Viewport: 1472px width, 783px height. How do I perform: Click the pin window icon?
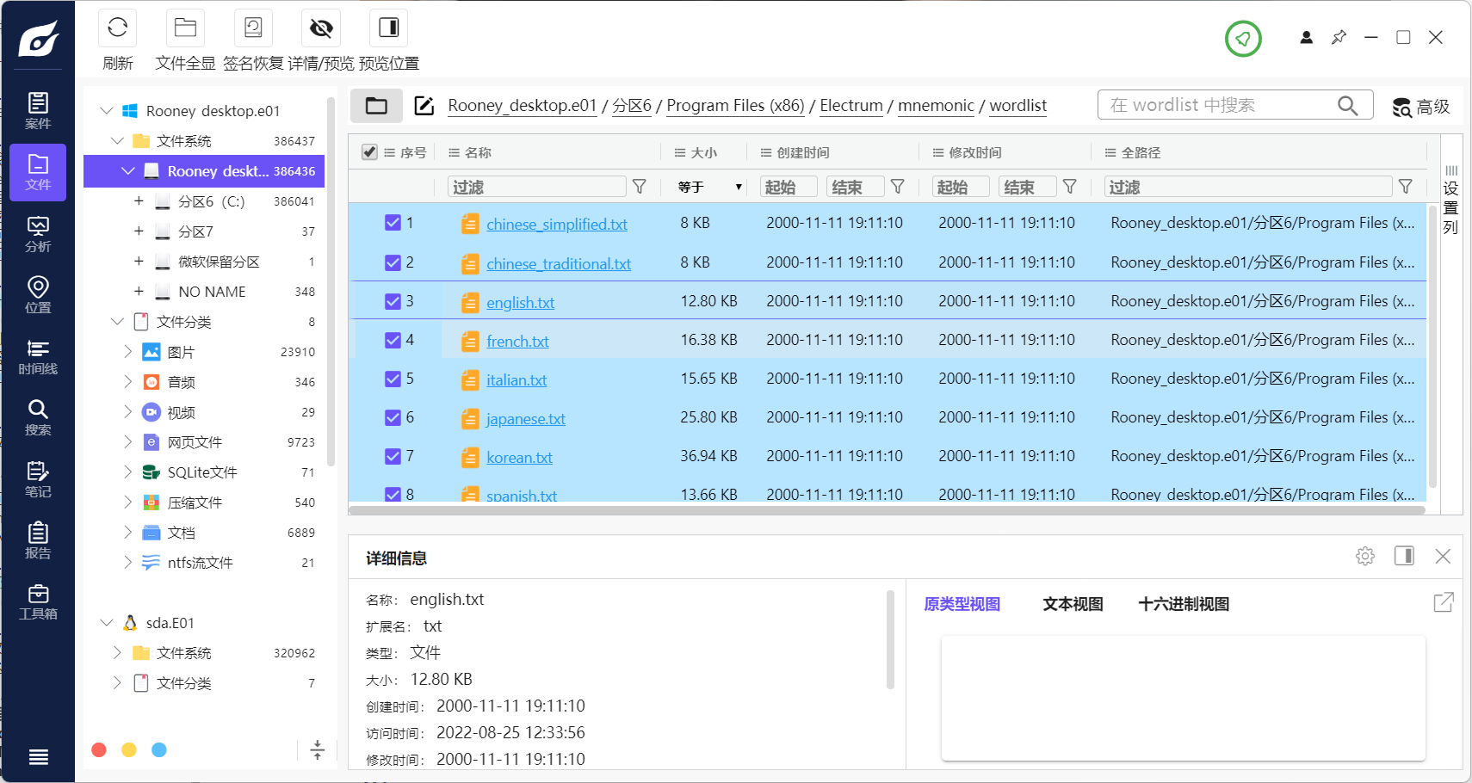(1339, 37)
